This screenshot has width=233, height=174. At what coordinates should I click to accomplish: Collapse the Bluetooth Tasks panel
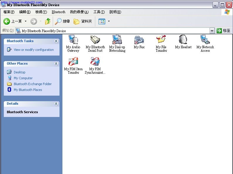click(x=56, y=41)
